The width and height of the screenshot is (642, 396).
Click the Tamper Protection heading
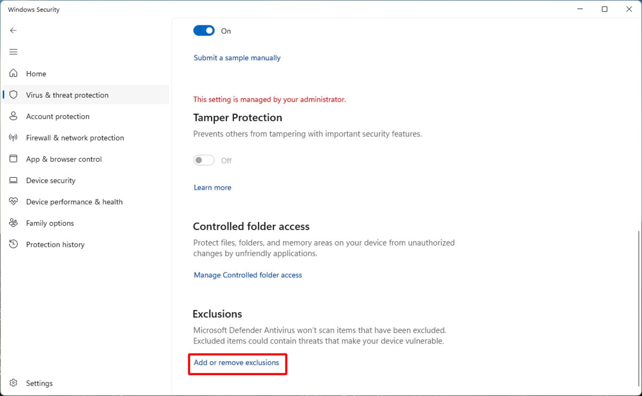(237, 118)
